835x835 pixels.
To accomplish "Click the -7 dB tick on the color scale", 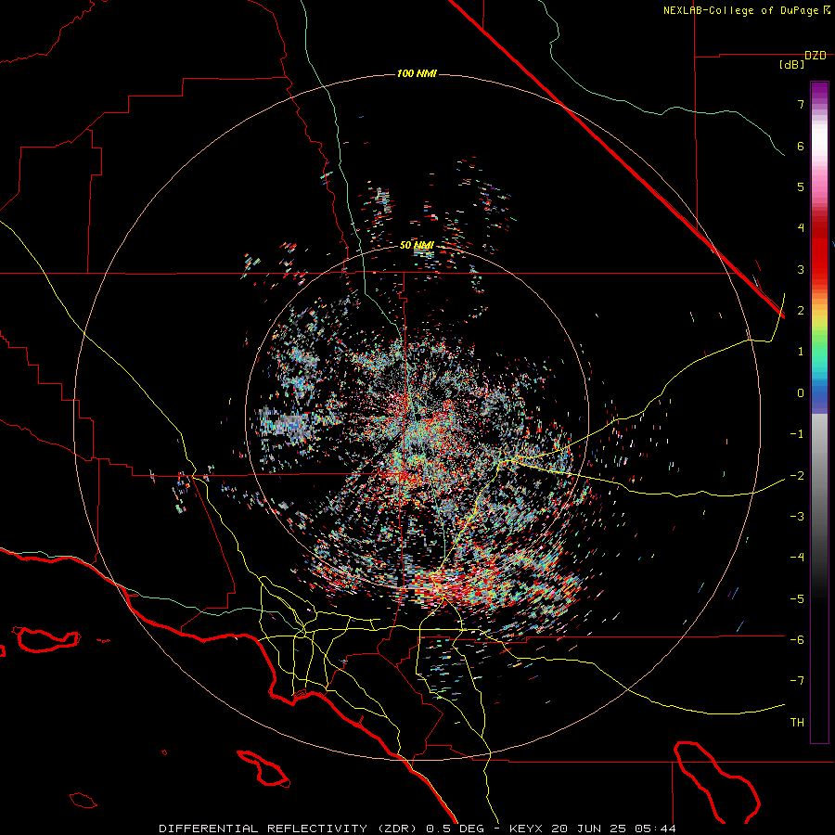I will pos(797,681).
